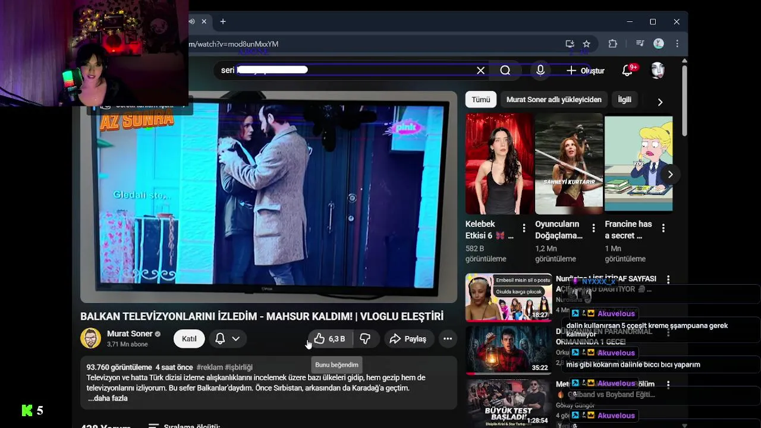Open the Murat Soner channel name link
761x428 pixels.
click(x=130, y=333)
